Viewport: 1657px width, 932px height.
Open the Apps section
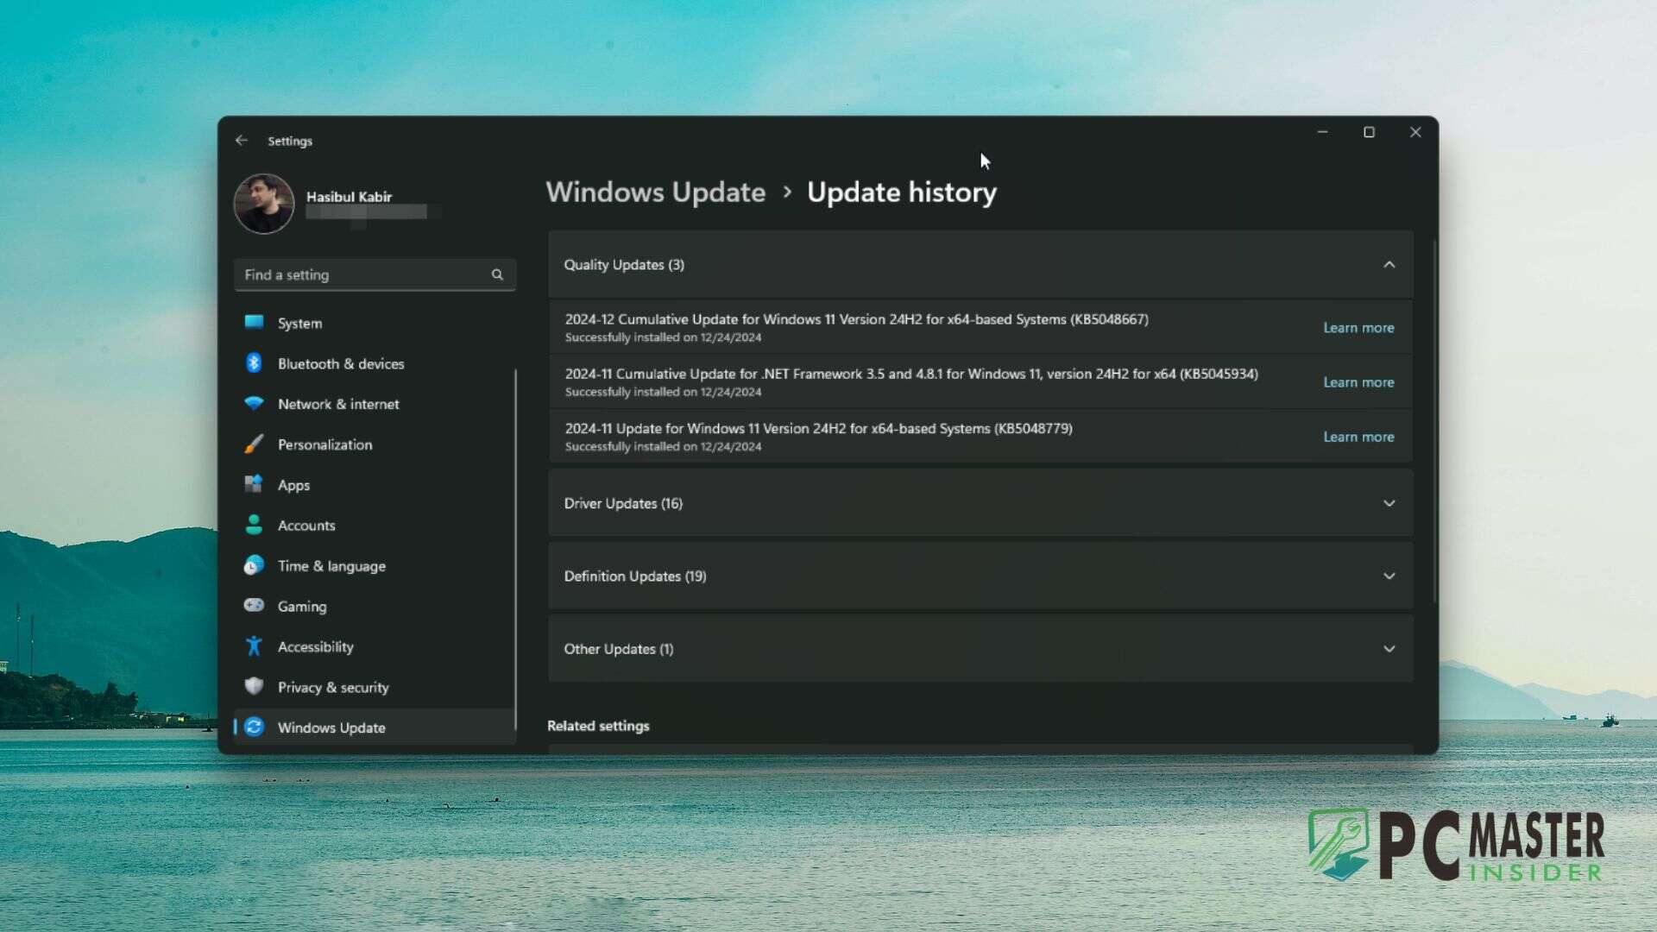[293, 485]
